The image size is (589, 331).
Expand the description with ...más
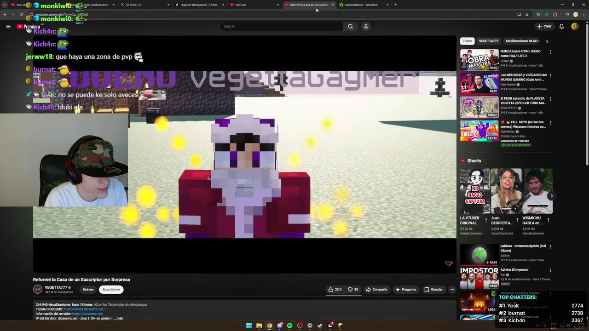point(118,318)
